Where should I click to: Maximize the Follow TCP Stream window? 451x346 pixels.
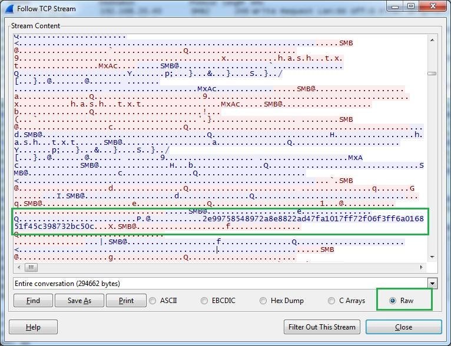(x=411, y=6)
